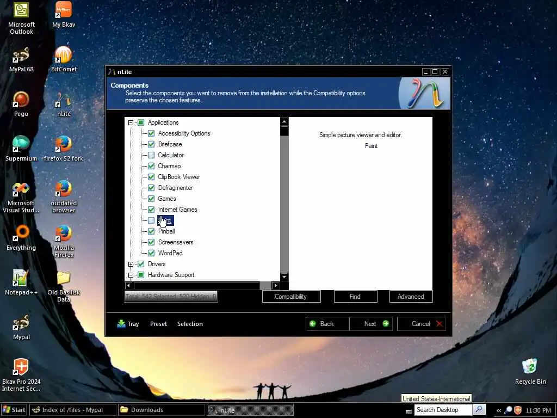The width and height of the screenshot is (557, 418).
Task: Toggle the Drivers group checkbox
Action: [x=141, y=264]
